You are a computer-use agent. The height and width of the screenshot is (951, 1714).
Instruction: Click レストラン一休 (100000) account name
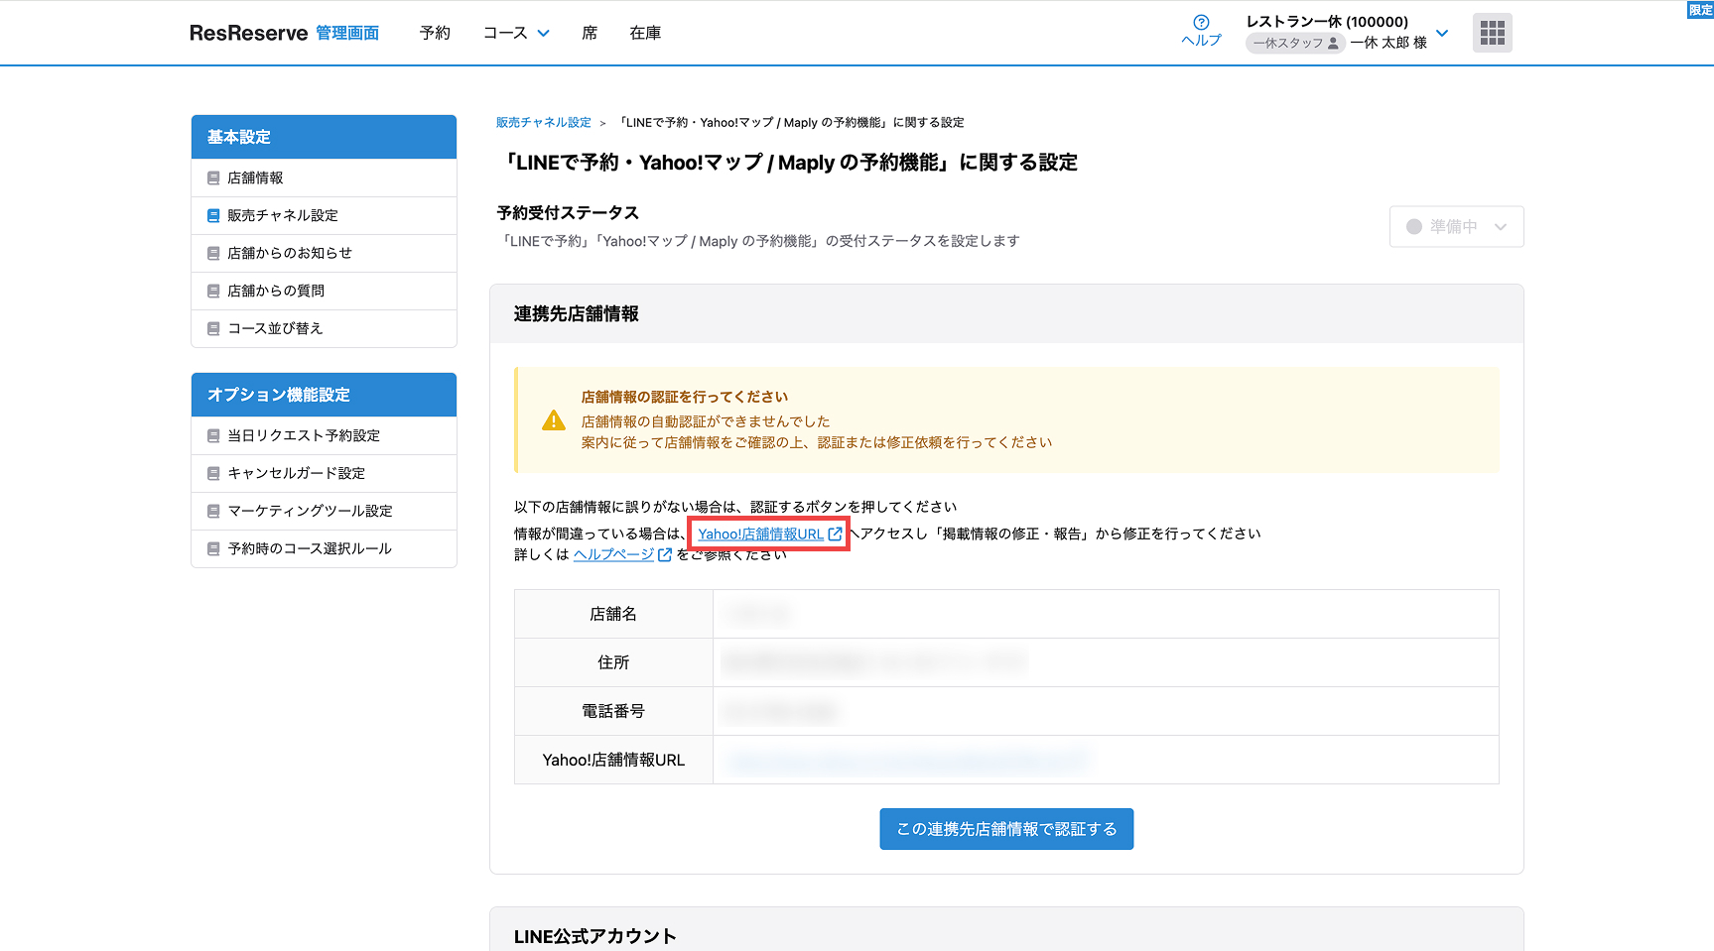coord(1327,22)
